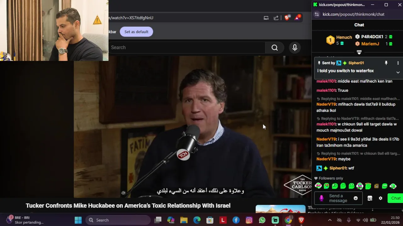
Task: Open Facebook from taskbar
Action: point(236,220)
